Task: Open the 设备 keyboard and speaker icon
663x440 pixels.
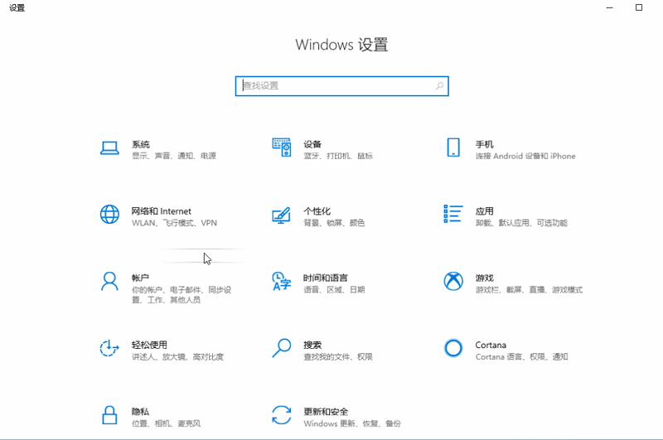Action: (282, 147)
